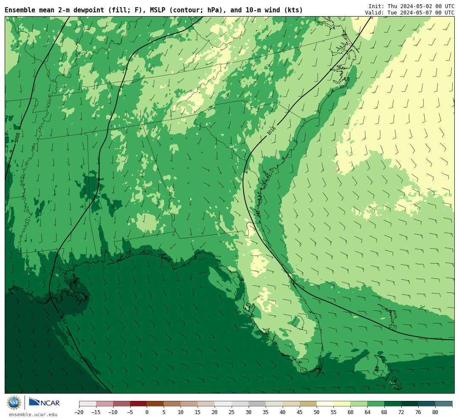This screenshot has height=420, width=459.
Task: Pick the colorbar swatch between -10 and -5
Action: [x=122, y=404]
